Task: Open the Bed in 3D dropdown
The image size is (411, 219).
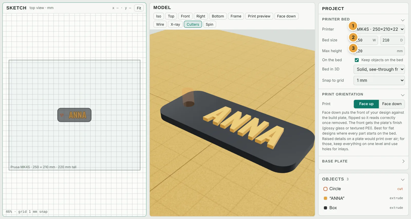Action: 379,69
